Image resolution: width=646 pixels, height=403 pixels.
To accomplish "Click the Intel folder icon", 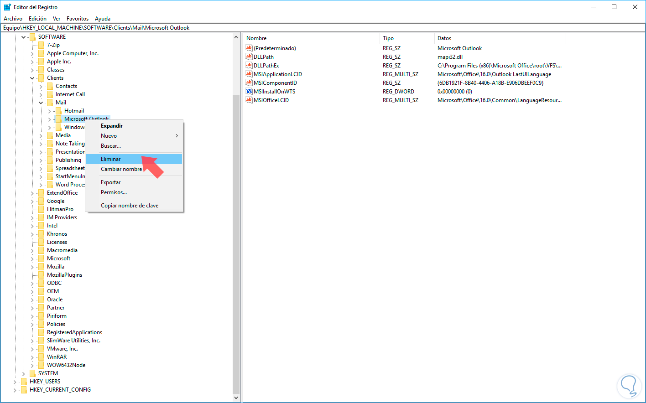I will point(41,226).
